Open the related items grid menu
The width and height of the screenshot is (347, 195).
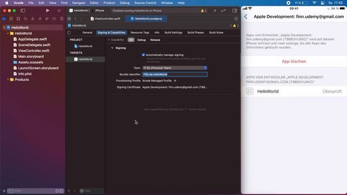pyautogui.click(x=69, y=19)
